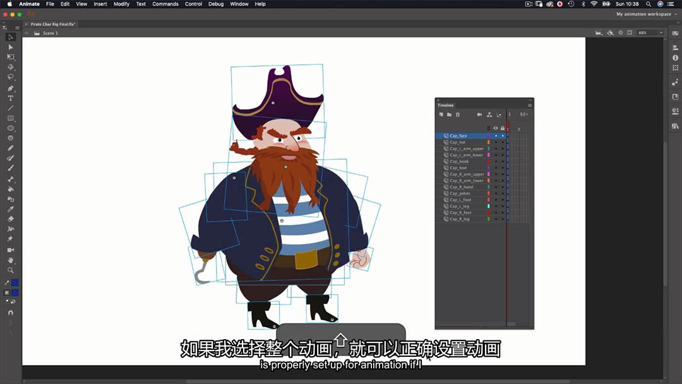The image size is (682, 384).
Task: Select the Hand tool
Action: pos(11,260)
